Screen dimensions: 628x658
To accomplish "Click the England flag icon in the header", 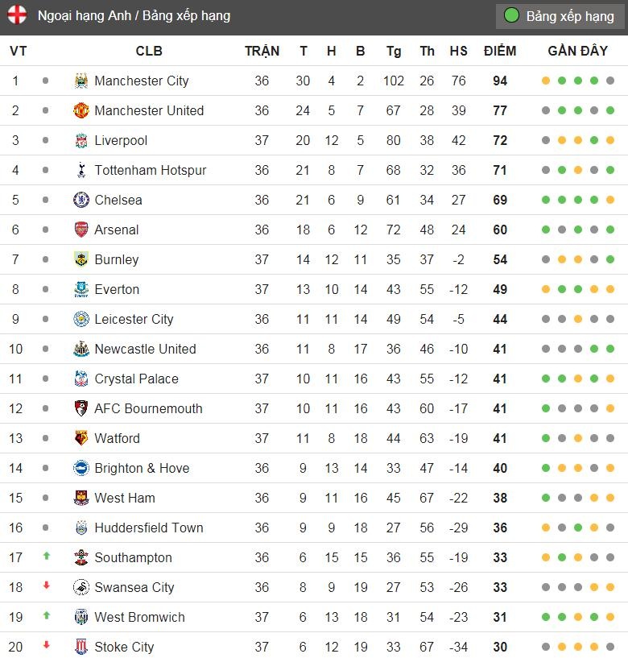I will (x=18, y=15).
